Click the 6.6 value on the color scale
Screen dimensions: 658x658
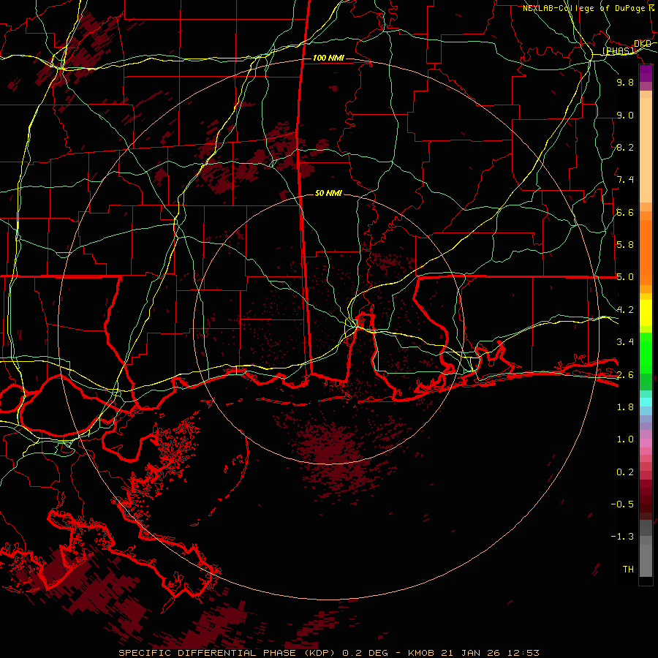coord(625,212)
